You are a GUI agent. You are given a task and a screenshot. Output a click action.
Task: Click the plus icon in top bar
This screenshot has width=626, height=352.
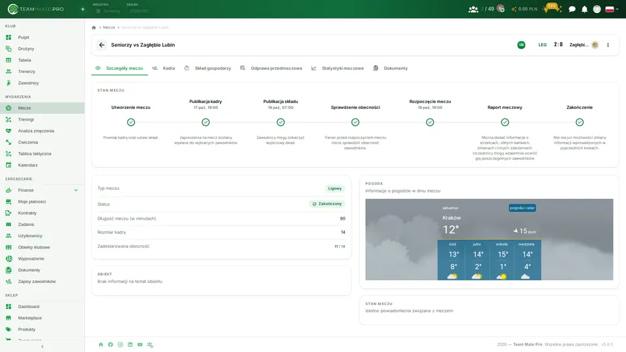[x=83, y=9]
